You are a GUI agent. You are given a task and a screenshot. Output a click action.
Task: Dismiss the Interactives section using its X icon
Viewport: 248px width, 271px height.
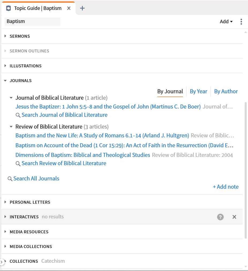(234, 217)
